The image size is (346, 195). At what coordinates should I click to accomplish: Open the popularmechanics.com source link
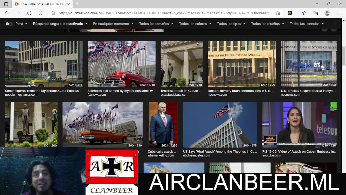pyautogui.click(x=21, y=95)
